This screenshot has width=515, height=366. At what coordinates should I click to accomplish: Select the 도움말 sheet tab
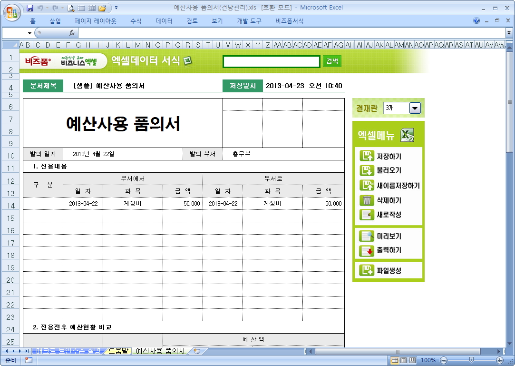tap(118, 351)
